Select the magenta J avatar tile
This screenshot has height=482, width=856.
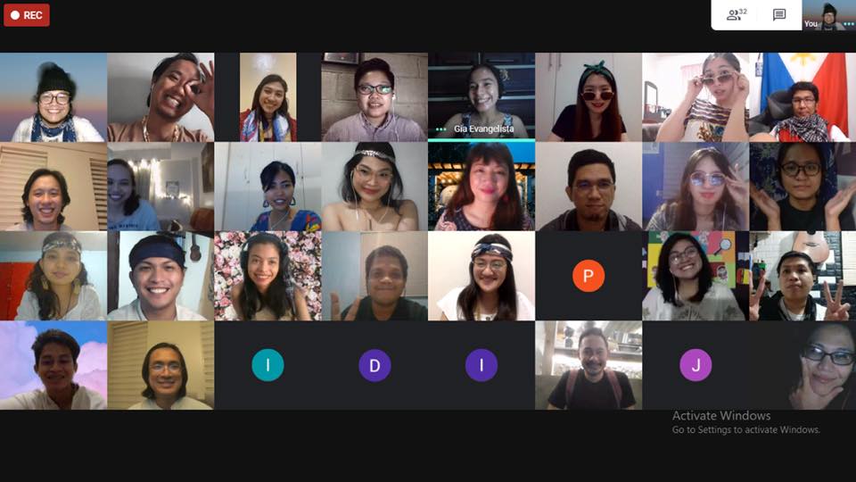coord(695,364)
